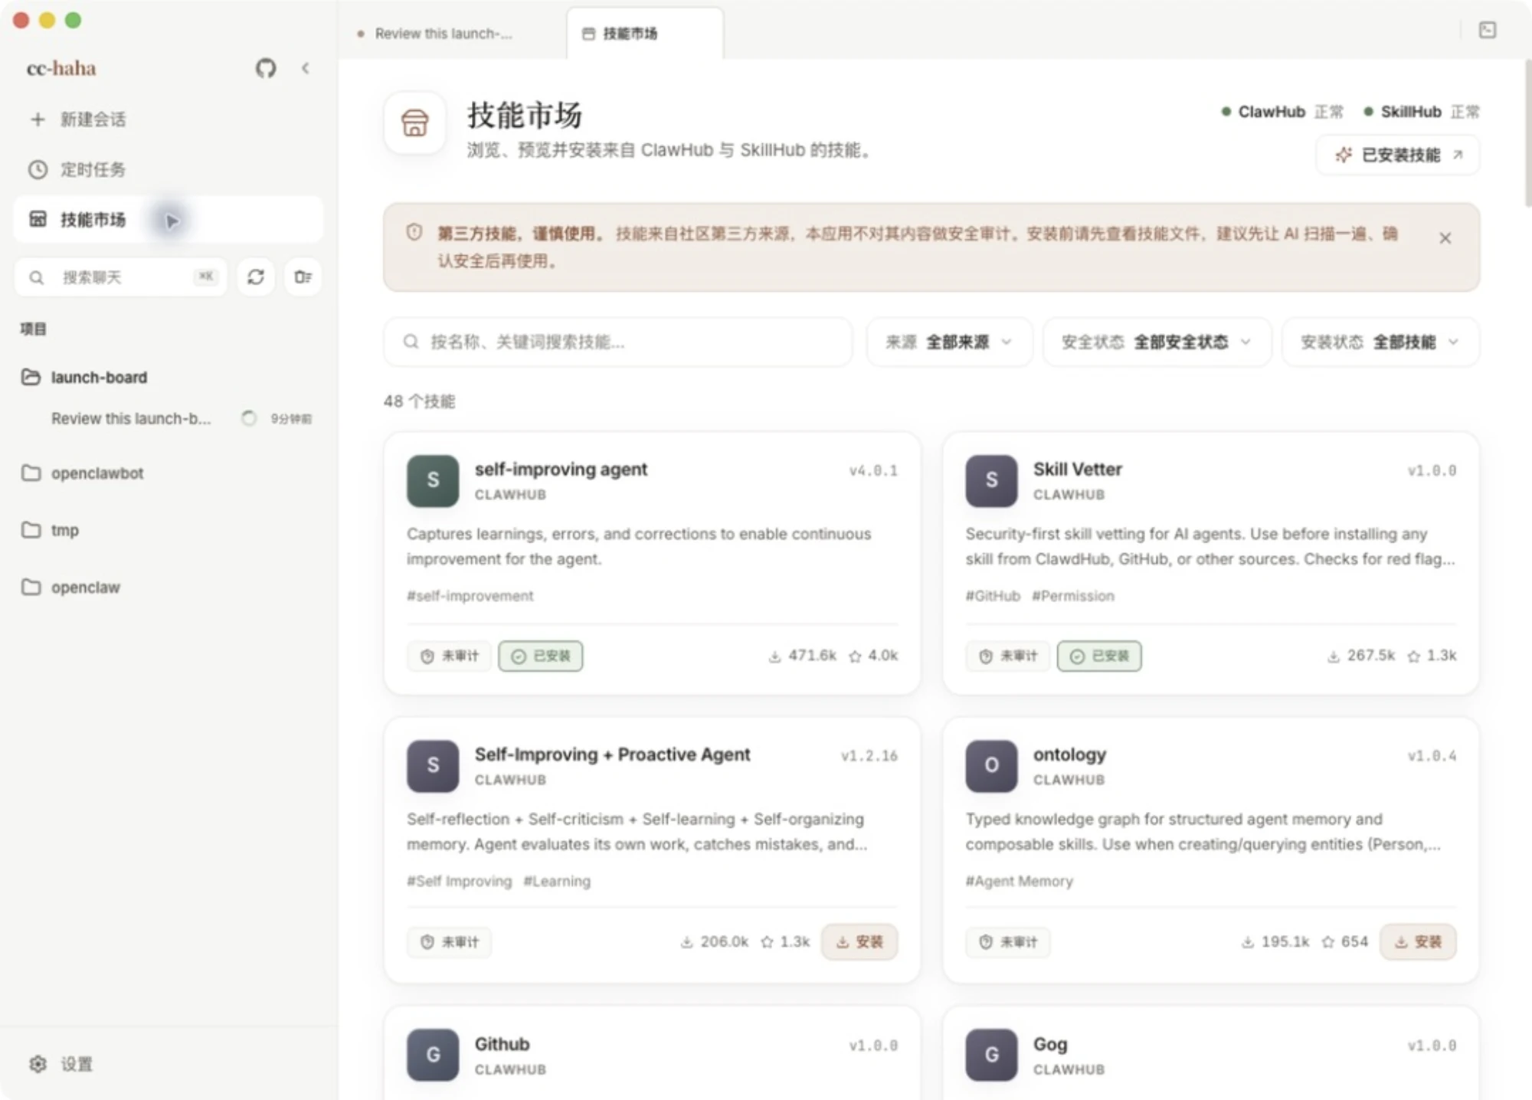
Task: Dismiss the third-party skills warning banner
Action: tap(1445, 238)
